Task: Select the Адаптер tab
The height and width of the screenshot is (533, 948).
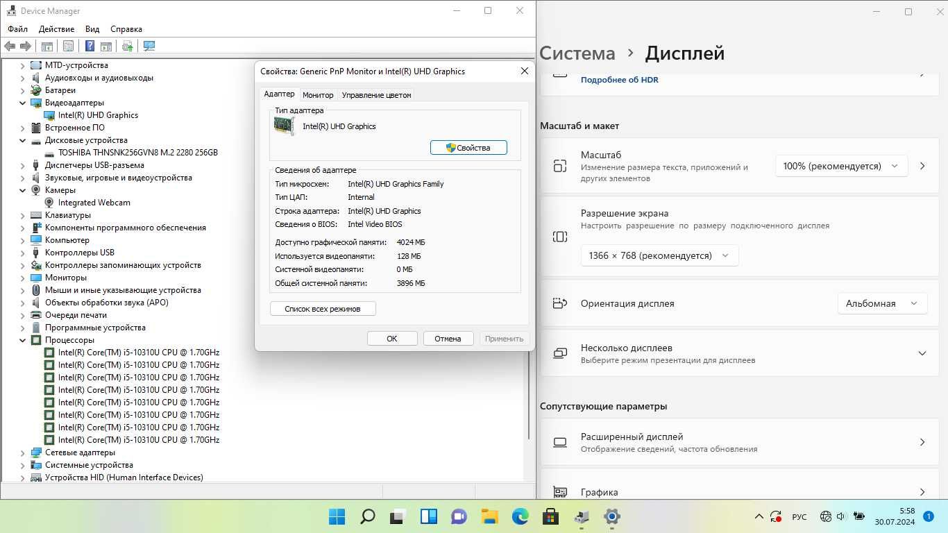Action: tap(279, 94)
